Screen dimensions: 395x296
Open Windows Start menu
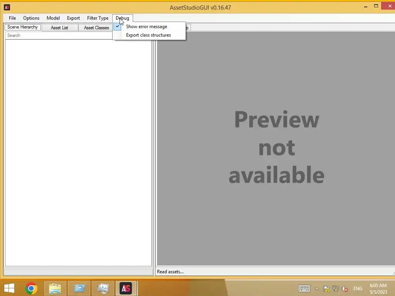[9, 288]
